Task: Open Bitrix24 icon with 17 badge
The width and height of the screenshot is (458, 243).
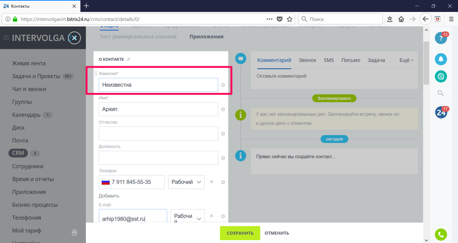Action: tap(441, 113)
